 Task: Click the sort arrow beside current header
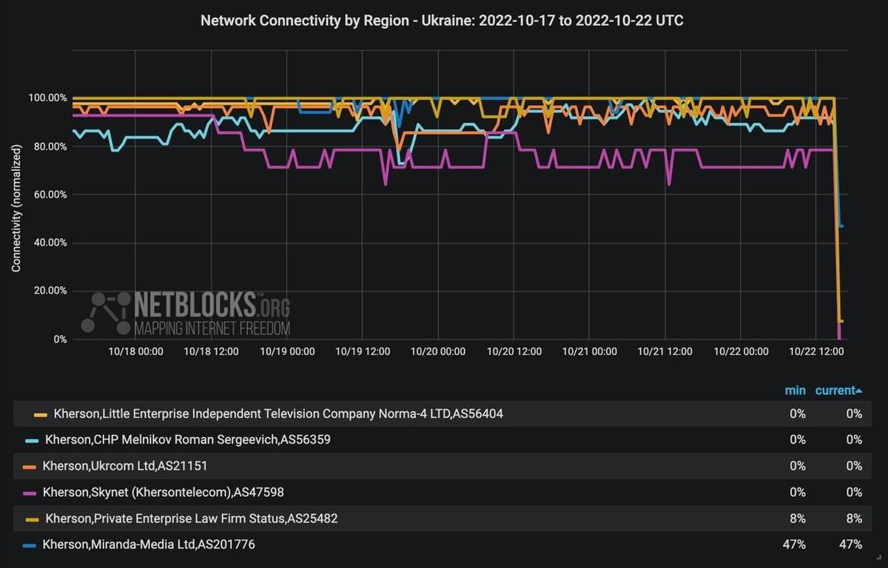click(860, 390)
